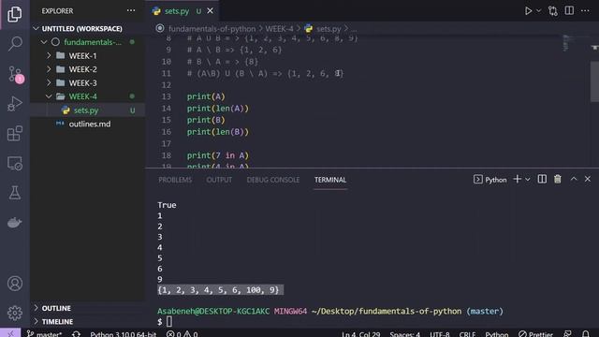Select the Python terminal profile label

[490, 180]
